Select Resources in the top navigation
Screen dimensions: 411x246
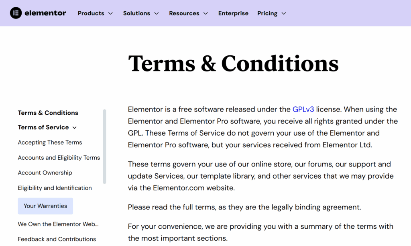[184, 13]
